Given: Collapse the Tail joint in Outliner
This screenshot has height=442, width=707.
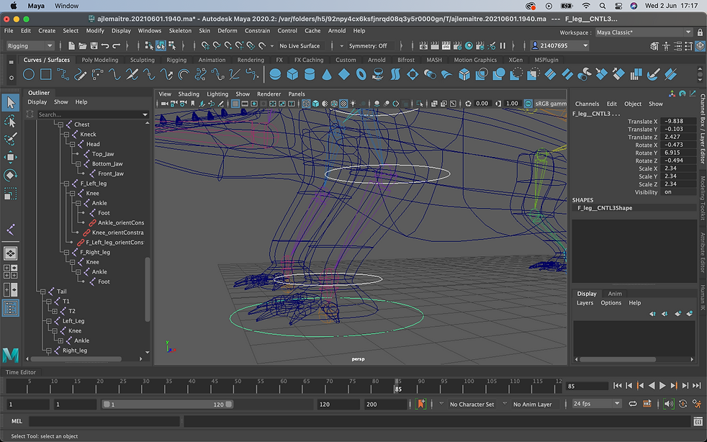Looking at the screenshot, I should point(42,292).
